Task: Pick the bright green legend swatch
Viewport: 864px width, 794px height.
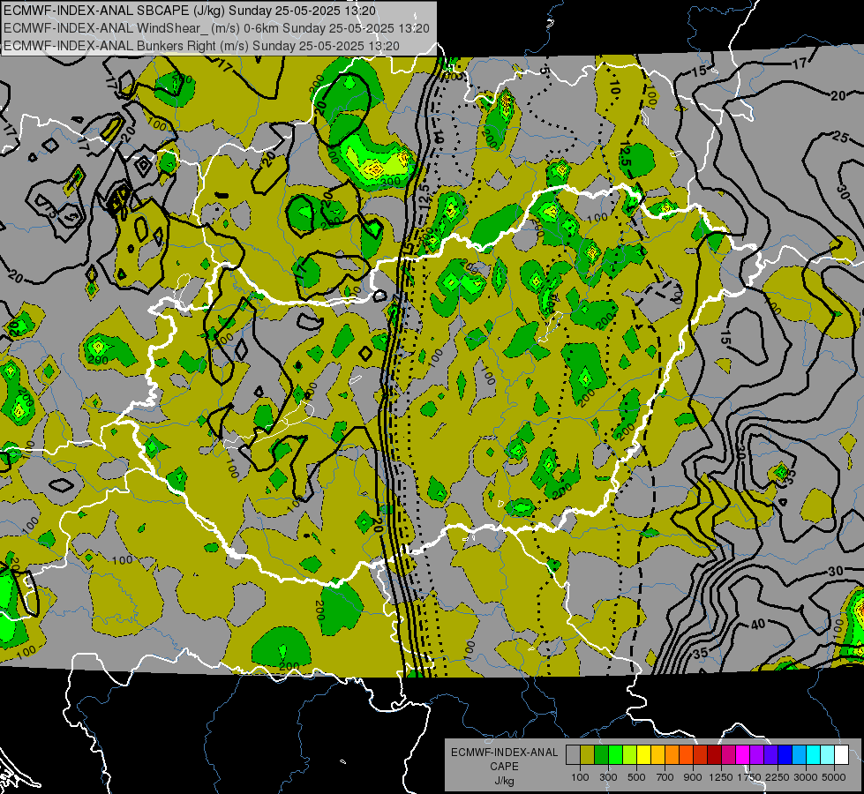Action: pyautogui.click(x=615, y=755)
